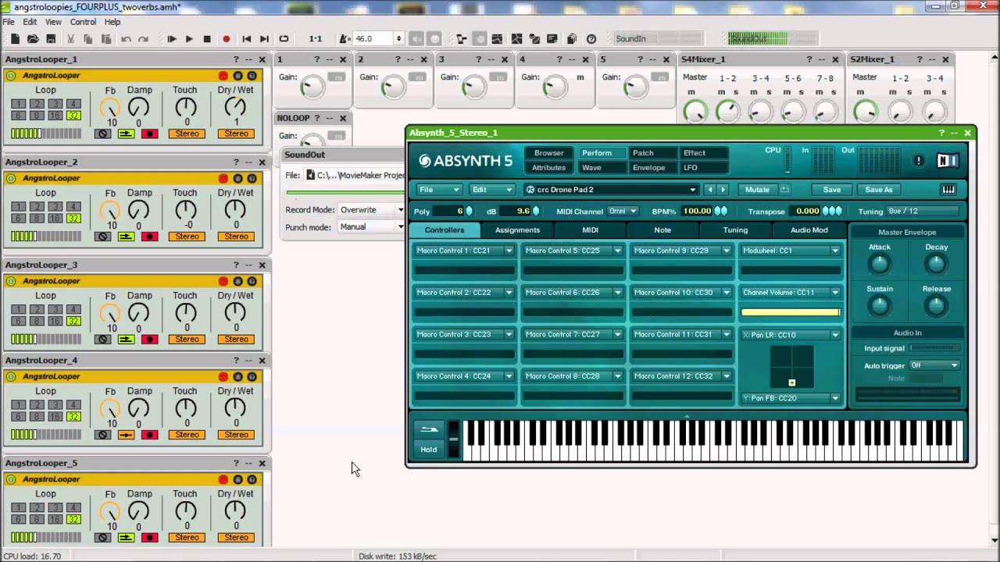Open the Auto trigger Off dropdown
This screenshot has width=1000, height=562.
[934, 365]
